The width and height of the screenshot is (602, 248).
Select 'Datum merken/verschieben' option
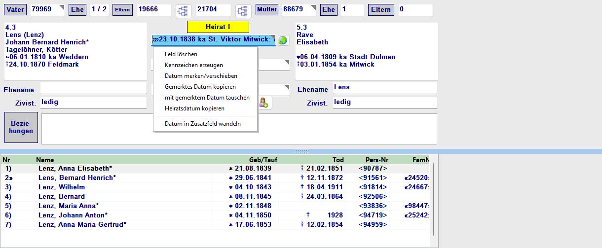(x=201, y=76)
